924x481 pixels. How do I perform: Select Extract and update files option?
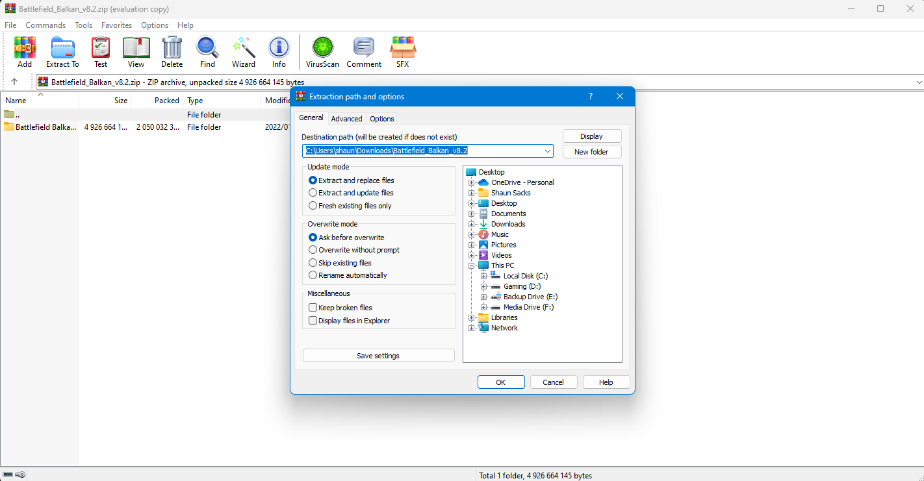(x=313, y=193)
